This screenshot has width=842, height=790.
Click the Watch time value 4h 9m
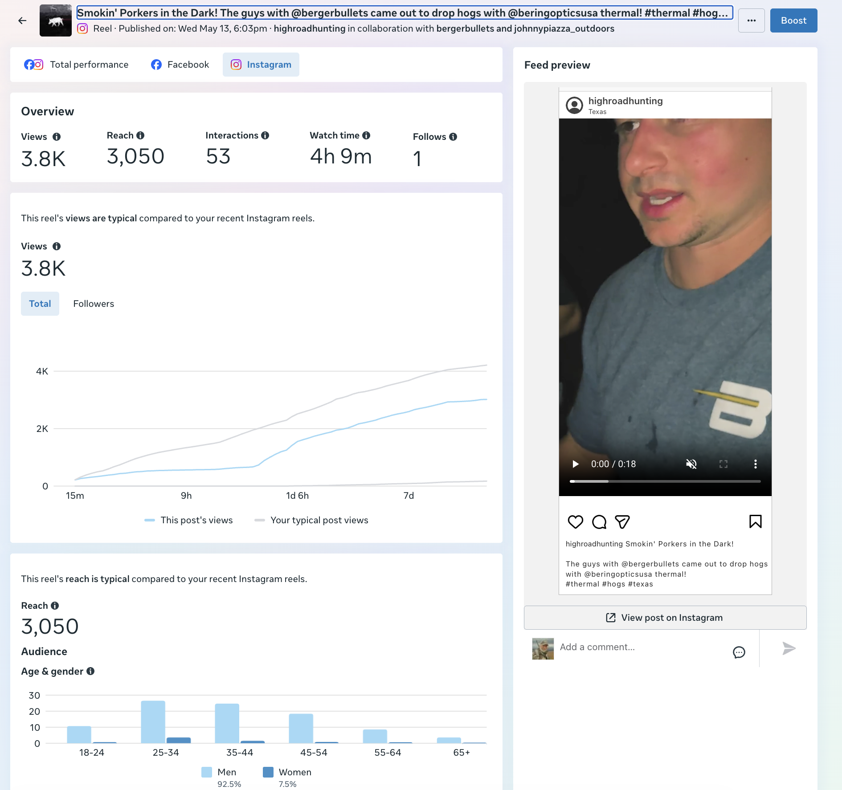pos(341,156)
